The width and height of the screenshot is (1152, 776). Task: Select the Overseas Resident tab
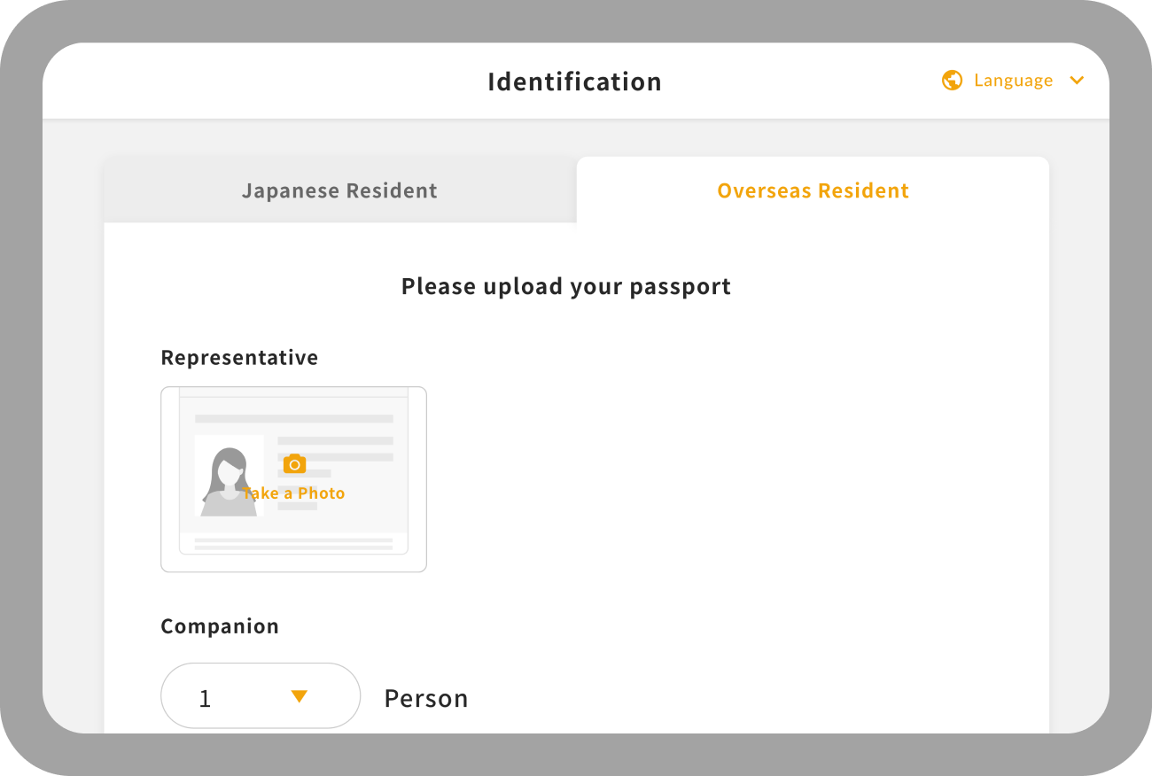pos(813,190)
